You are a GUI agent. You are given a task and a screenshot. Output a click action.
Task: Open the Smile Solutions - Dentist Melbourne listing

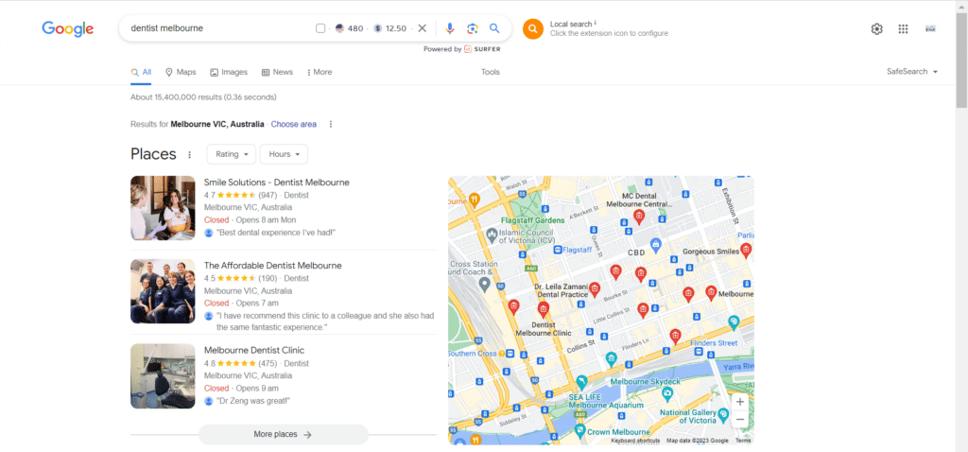tap(277, 183)
